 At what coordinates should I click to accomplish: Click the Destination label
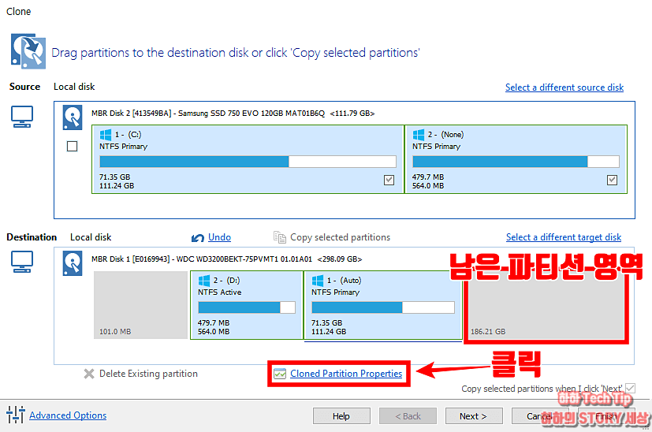[32, 237]
